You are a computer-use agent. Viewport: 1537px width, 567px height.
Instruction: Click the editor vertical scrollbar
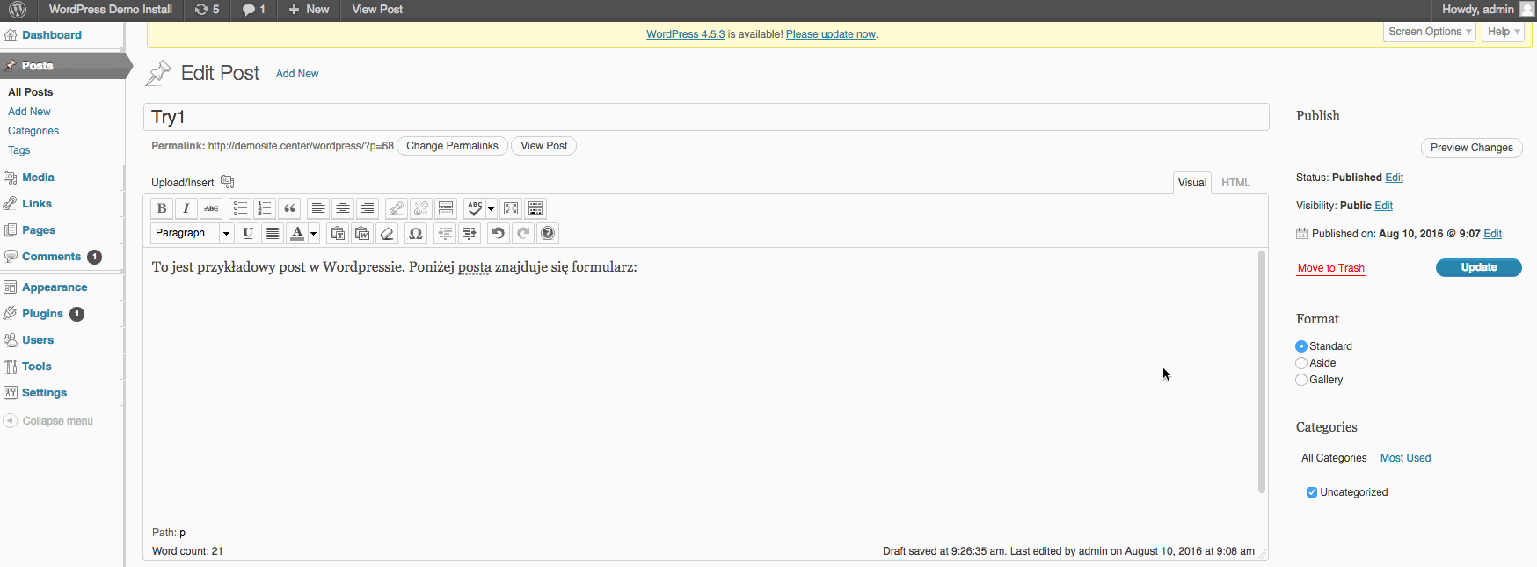[x=1262, y=372]
